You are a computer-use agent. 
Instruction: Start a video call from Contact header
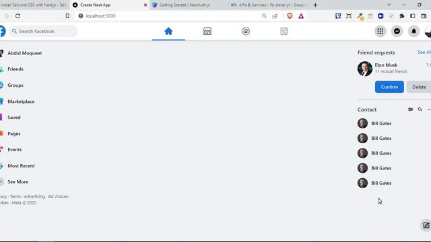tap(410, 110)
